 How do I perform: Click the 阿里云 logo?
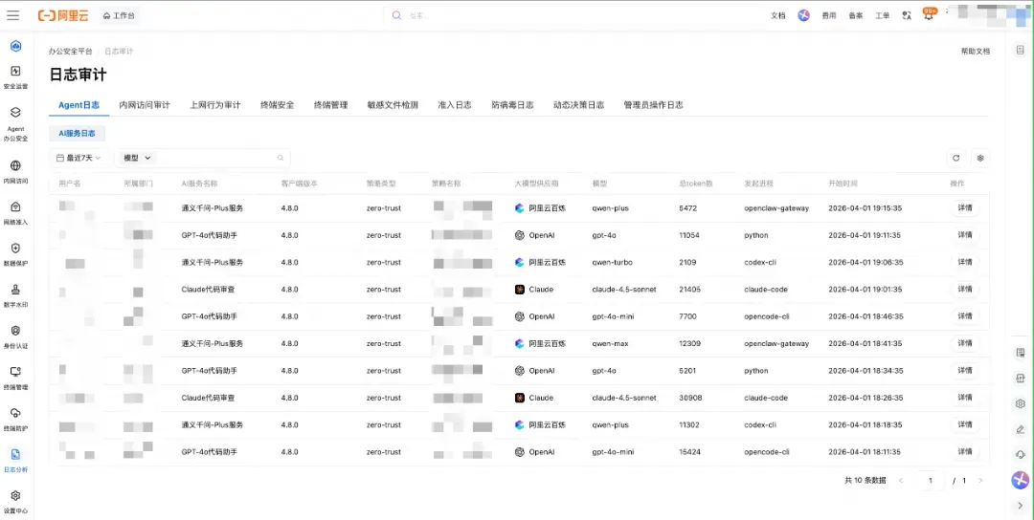pyautogui.click(x=63, y=15)
